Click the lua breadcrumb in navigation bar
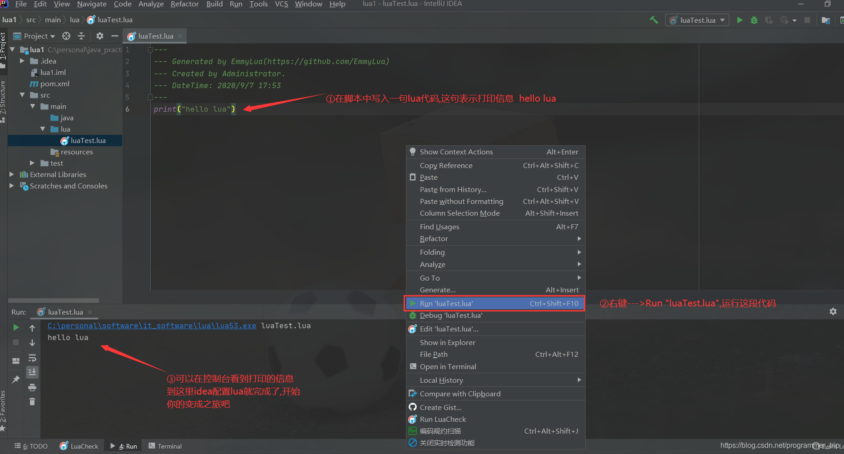 [x=74, y=20]
